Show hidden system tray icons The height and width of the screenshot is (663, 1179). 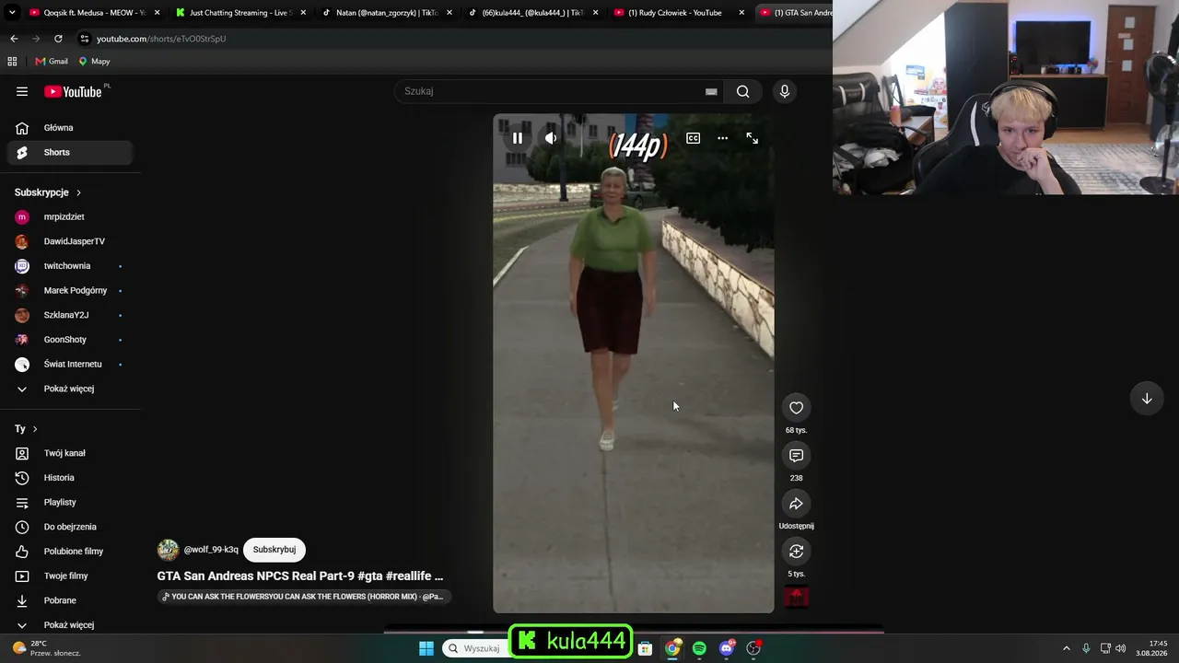click(x=1067, y=648)
